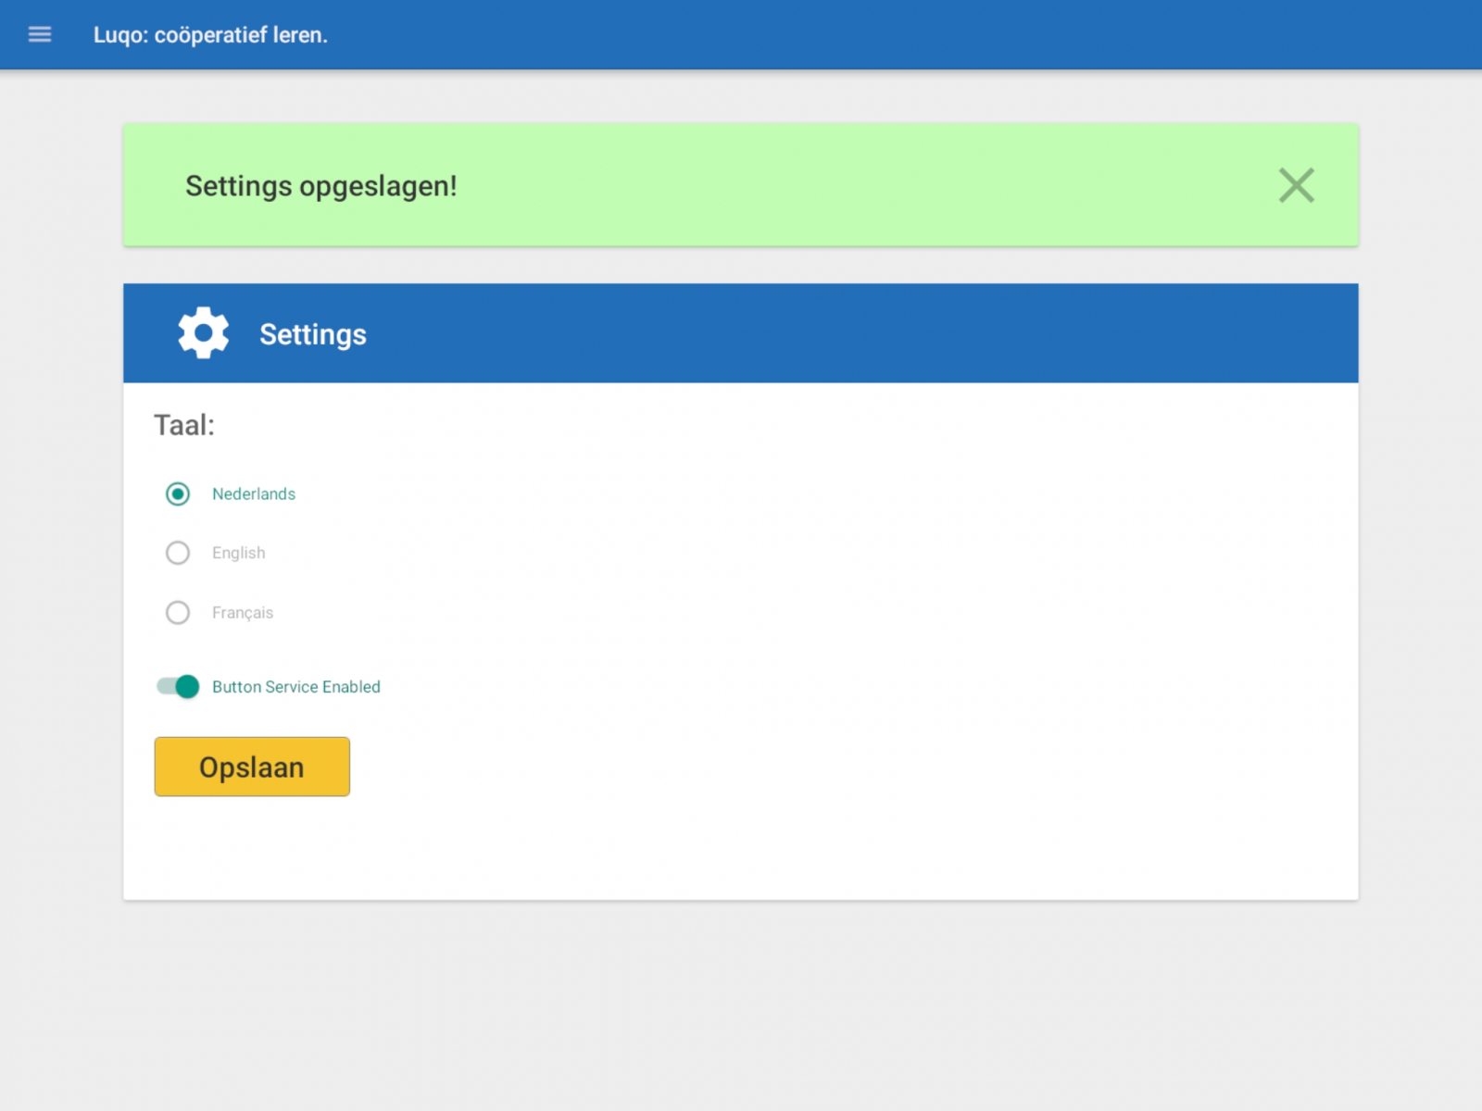Click the 'Button Service Enabled' label text
The height and width of the screenshot is (1111, 1482).
tap(296, 687)
